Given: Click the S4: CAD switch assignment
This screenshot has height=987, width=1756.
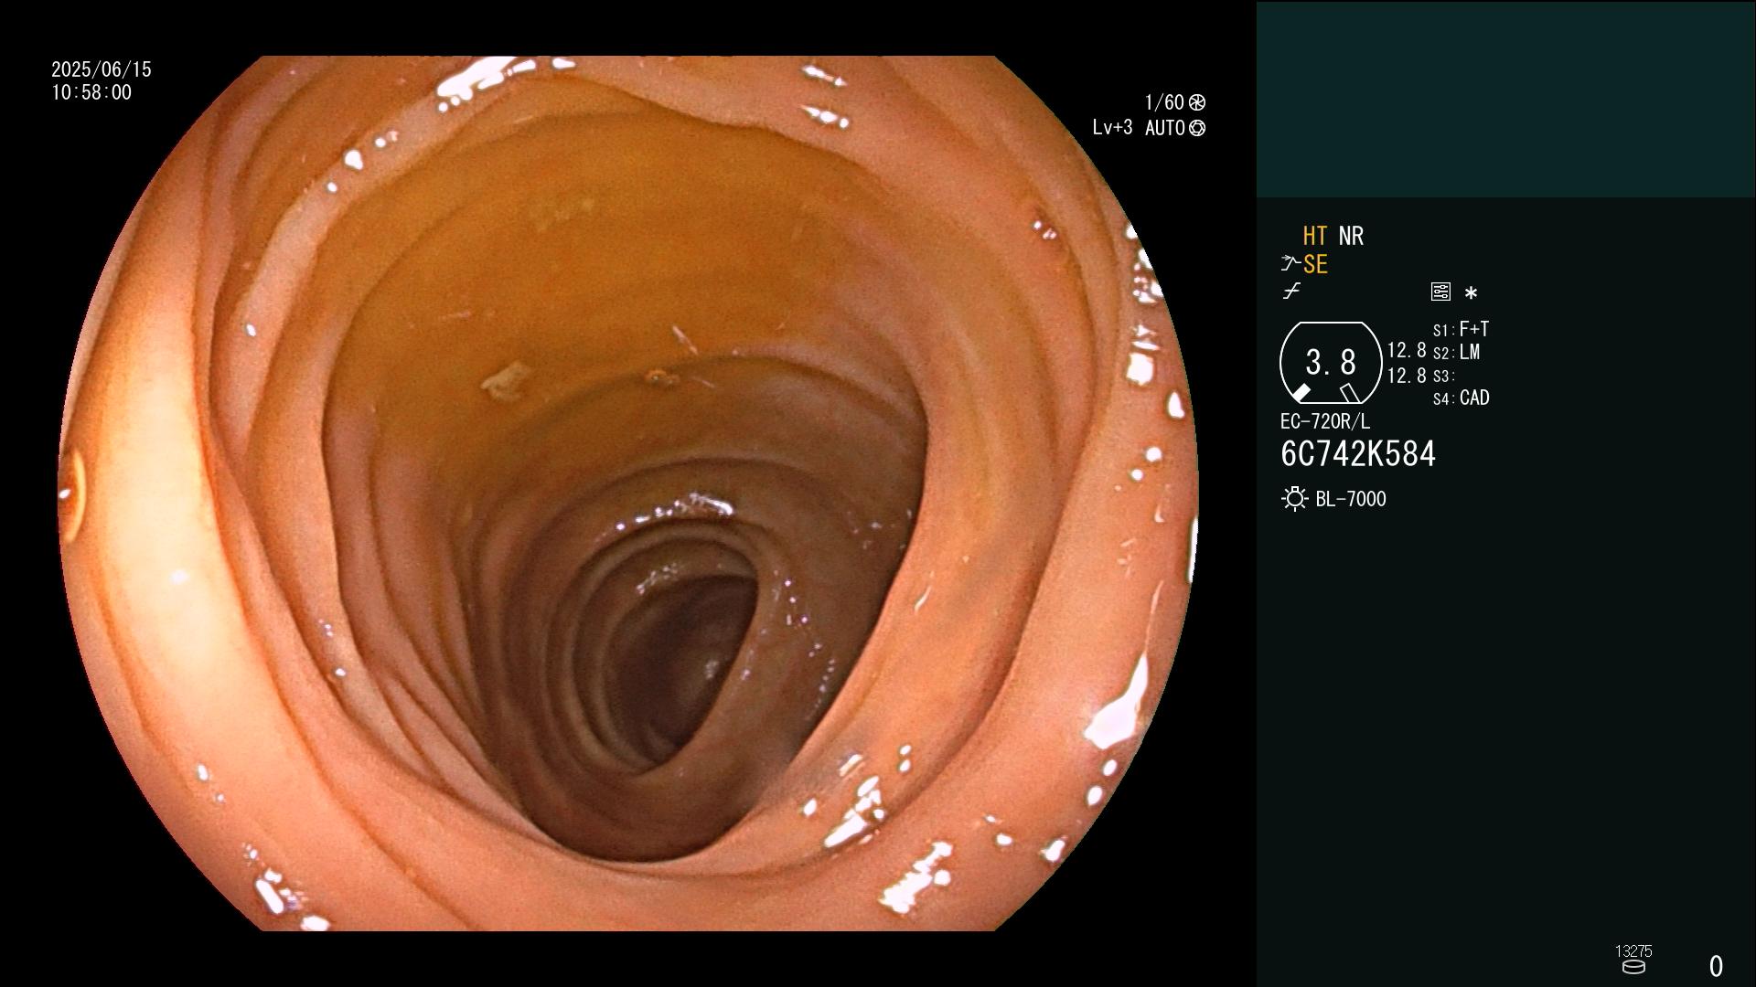Looking at the screenshot, I should pos(1461,398).
